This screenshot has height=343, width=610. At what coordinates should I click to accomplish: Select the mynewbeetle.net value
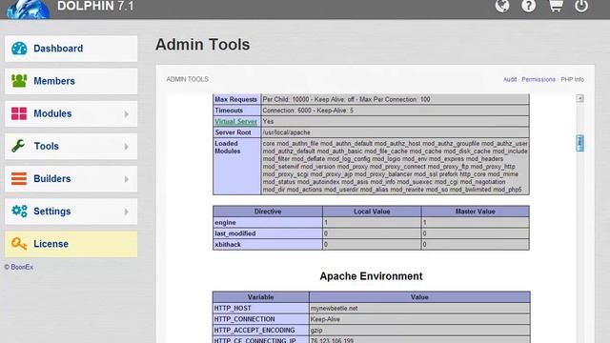(x=334, y=309)
